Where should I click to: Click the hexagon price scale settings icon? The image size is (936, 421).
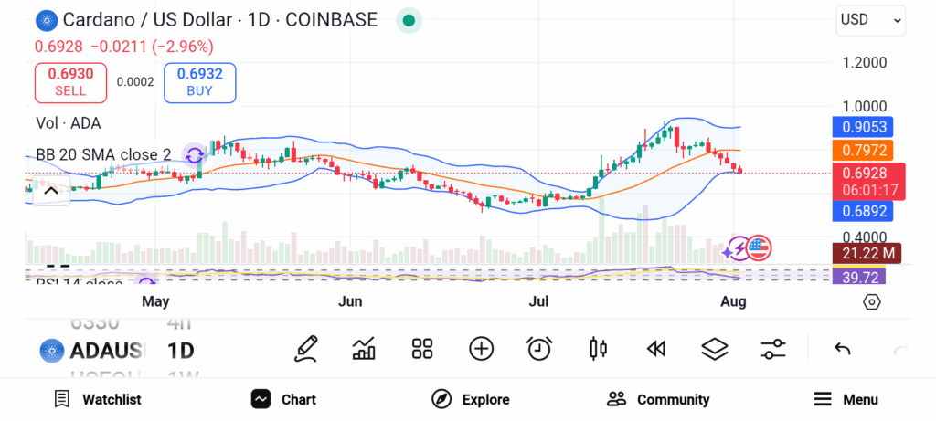pyautogui.click(x=871, y=302)
